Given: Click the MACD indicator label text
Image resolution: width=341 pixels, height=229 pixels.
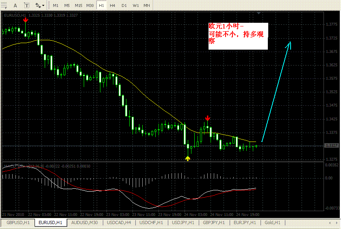Looking at the screenshot, I should pyautogui.click(x=47, y=166).
